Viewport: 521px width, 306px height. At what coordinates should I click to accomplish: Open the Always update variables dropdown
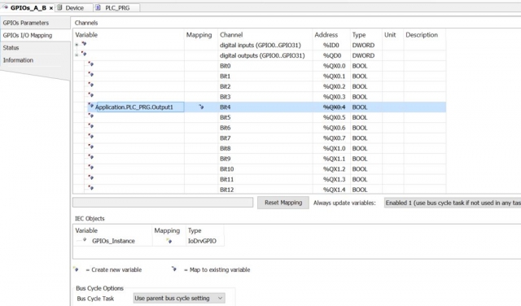coord(453,203)
